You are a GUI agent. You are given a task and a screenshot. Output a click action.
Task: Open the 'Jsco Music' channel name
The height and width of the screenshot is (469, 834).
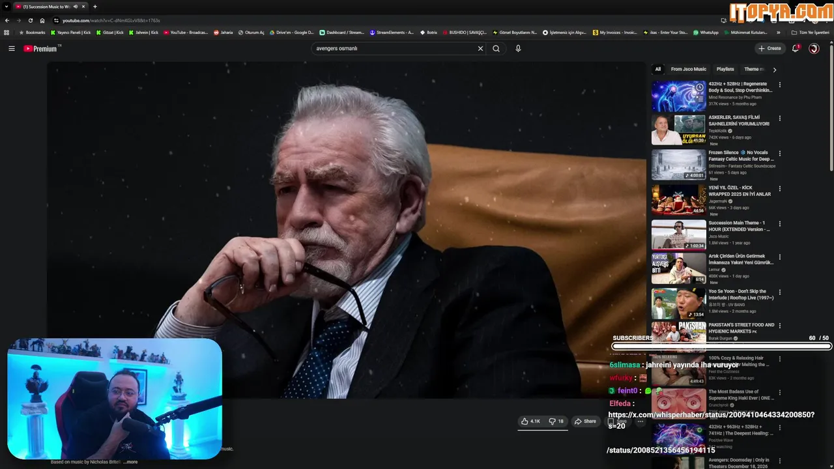coord(719,236)
